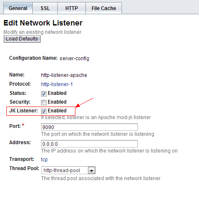Screen dimensions: 199x201
Task: Select the http-thread-pool combo box
Action: [68, 170]
